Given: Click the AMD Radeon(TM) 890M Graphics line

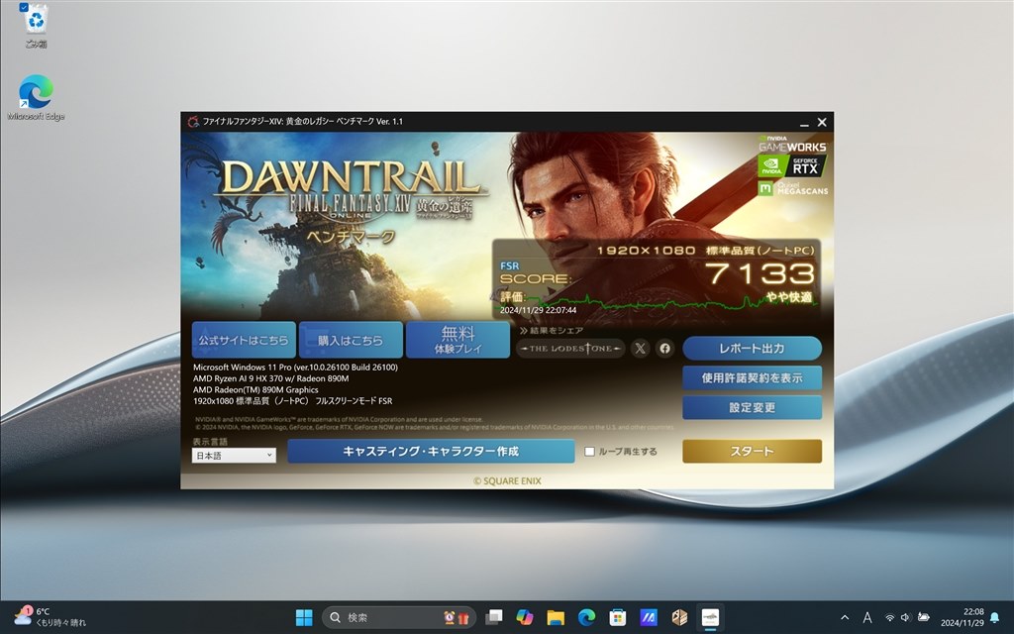Looking at the screenshot, I should tap(255, 390).
